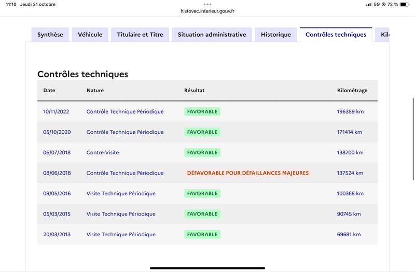Go to the Historique tab
This screenshot has height=272, width=415.
pos(276,35)
